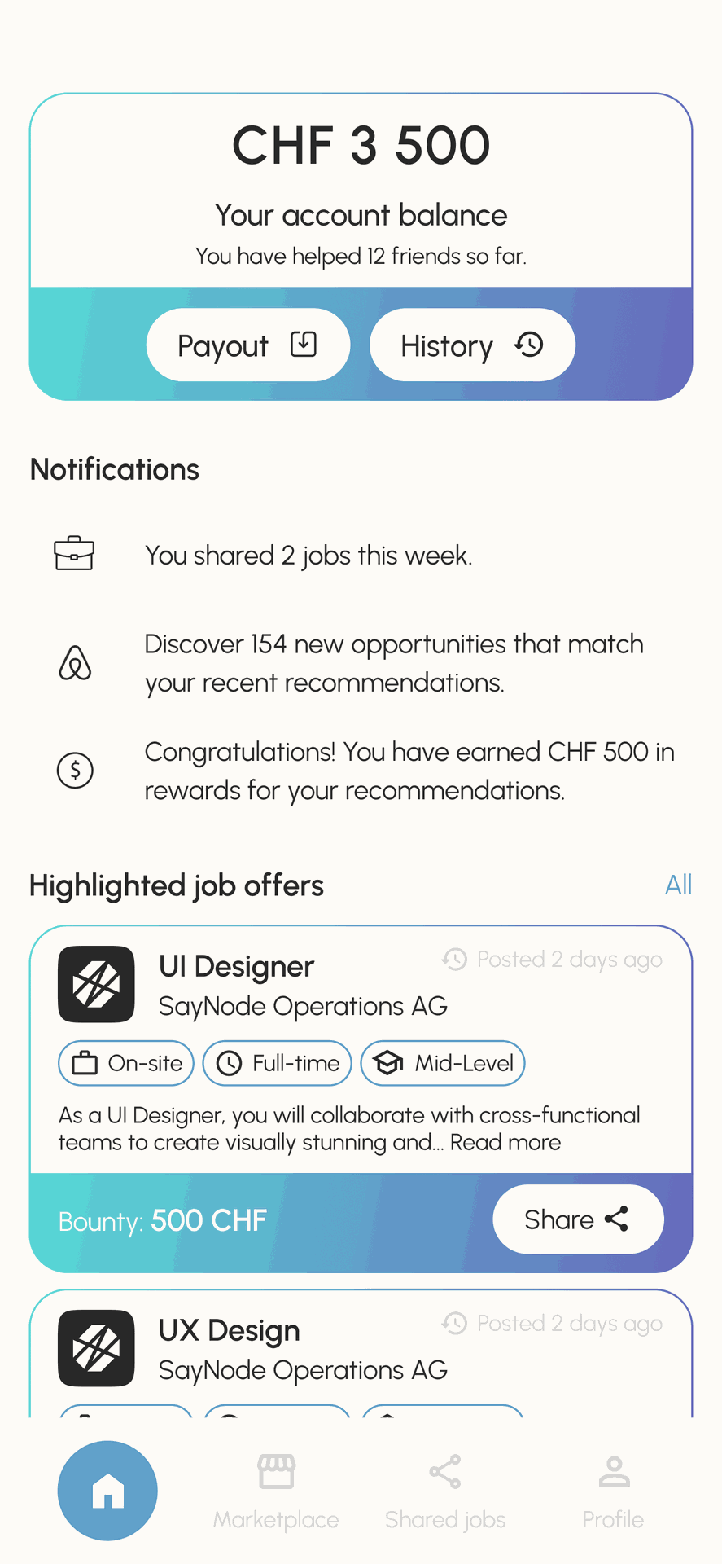Screen dimensions: 722x1564
Task: Select the On-site tag chip
Action: click(x=126, y=1063)
